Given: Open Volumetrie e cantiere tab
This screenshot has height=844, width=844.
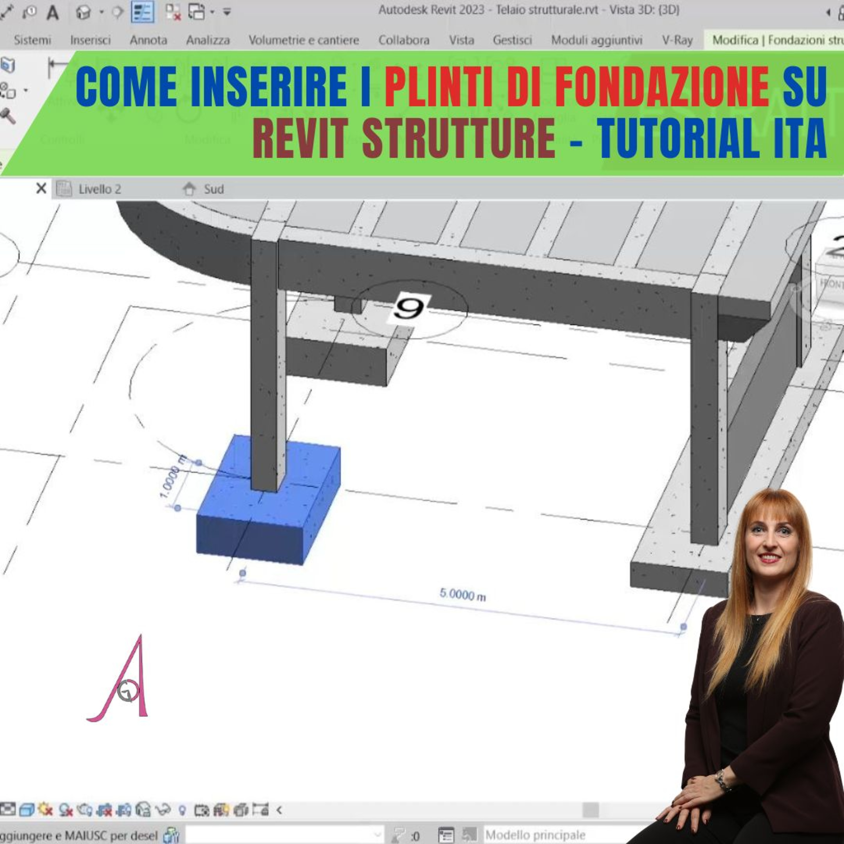Looking at the screenshot, I should tap(304, 40).
